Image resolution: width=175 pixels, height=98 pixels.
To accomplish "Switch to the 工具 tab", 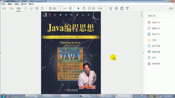I will (x=11, y=8).
